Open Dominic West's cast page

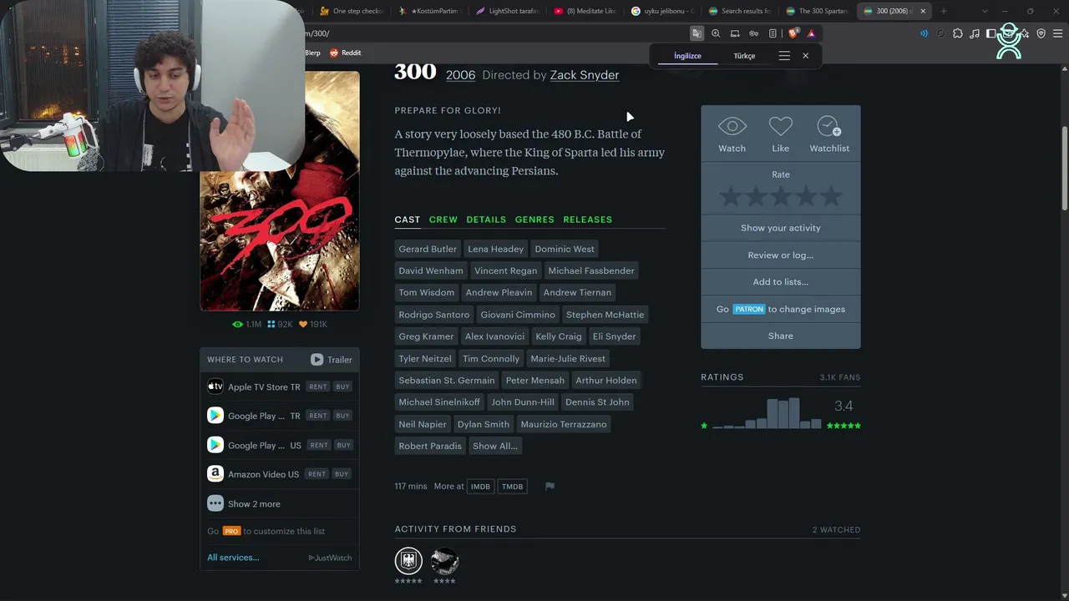point(565,249)
